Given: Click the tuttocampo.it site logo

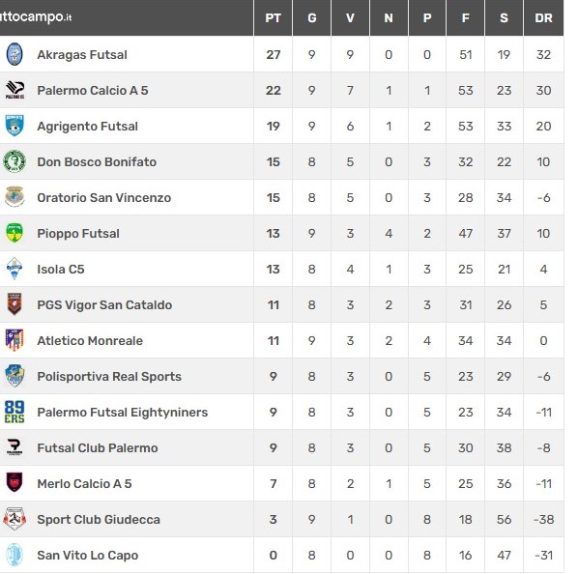Looking at the screenshot, I should pos(36,17).
